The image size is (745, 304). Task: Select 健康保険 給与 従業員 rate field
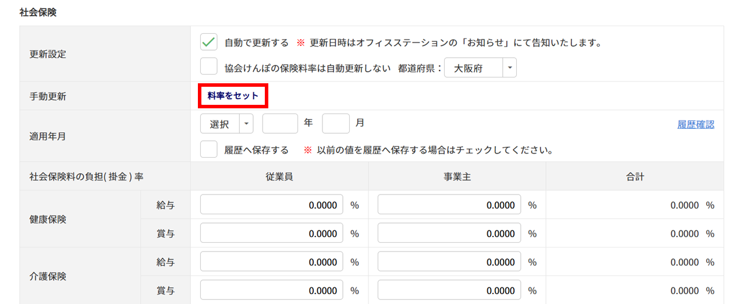click(272, 205)
